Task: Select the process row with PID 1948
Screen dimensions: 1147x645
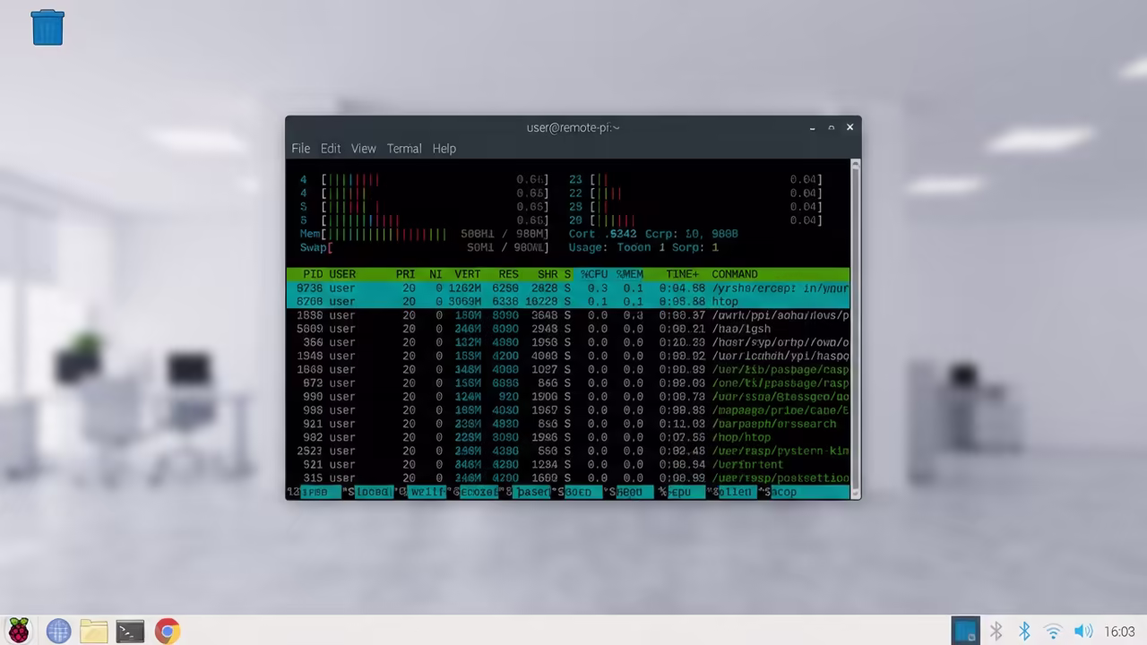Action: (x=568, y=356)
